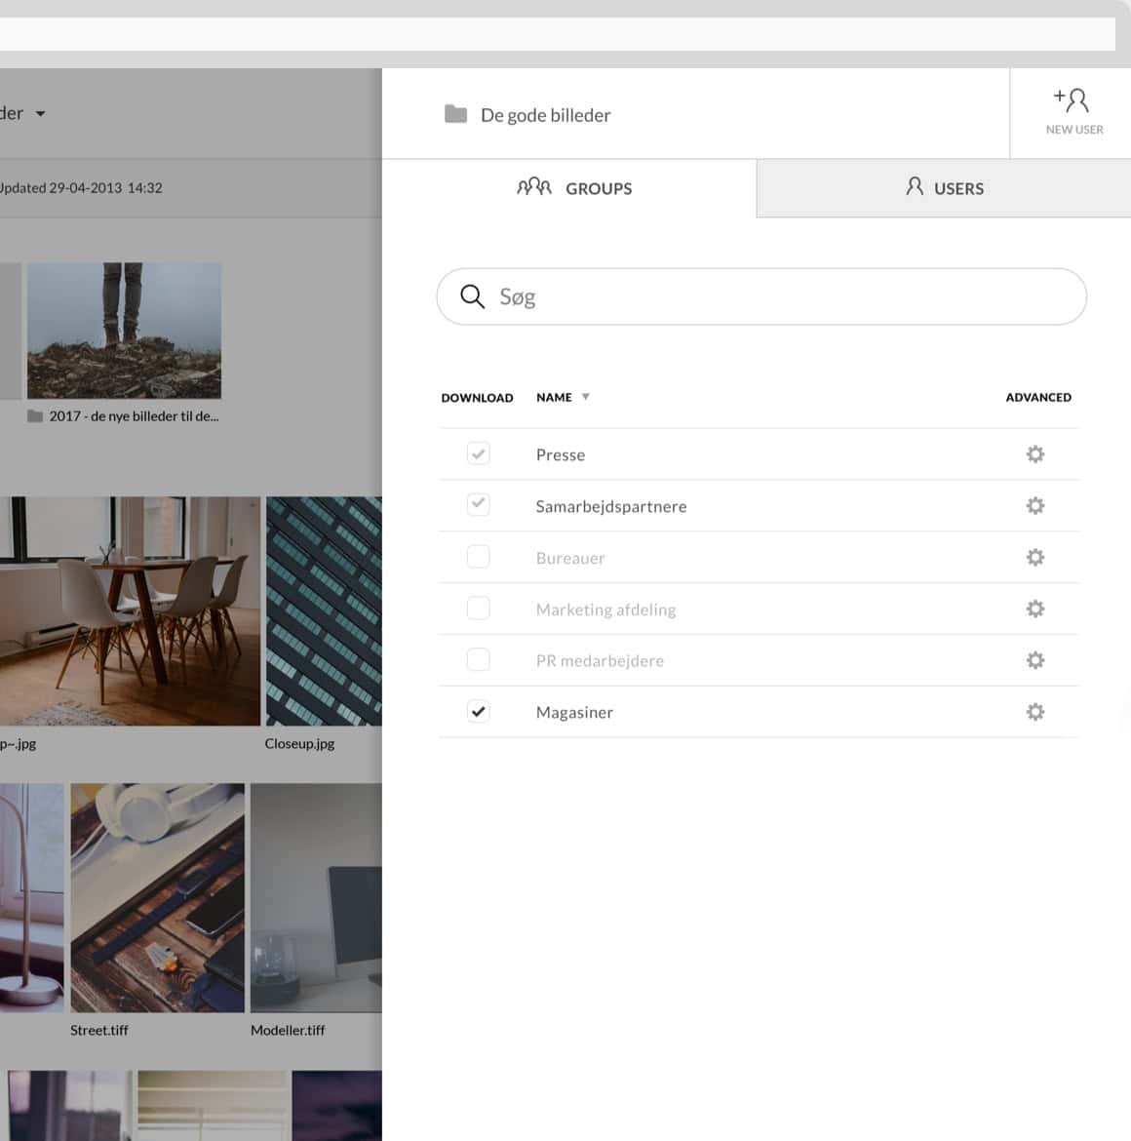
Task: Open the folder dropdown in top-left header
Action: click(x=40, y=113)
